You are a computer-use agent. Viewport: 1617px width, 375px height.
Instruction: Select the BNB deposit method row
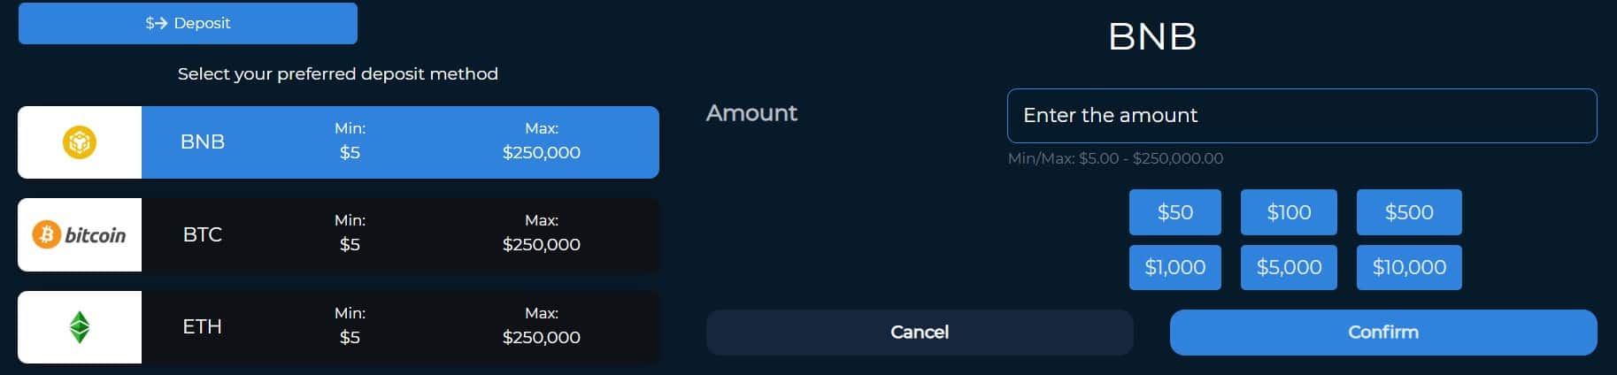tap(400, 142)
